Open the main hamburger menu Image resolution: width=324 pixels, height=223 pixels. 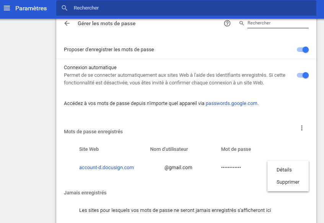coord(7,8)
